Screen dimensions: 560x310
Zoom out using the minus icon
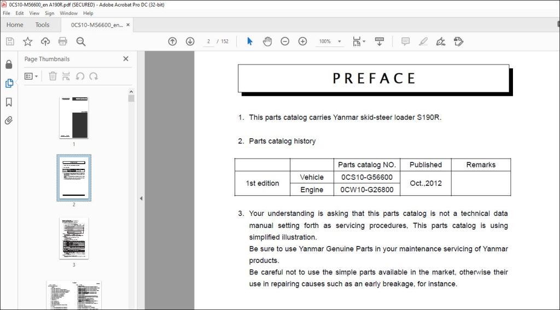point(284,42)
